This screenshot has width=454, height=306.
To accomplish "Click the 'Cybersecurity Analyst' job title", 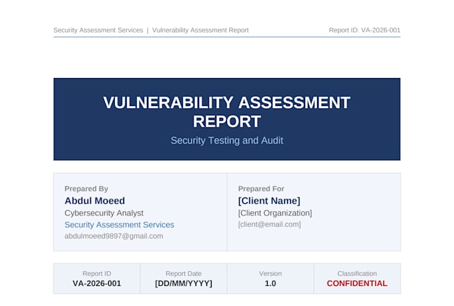I will (104, 213).
